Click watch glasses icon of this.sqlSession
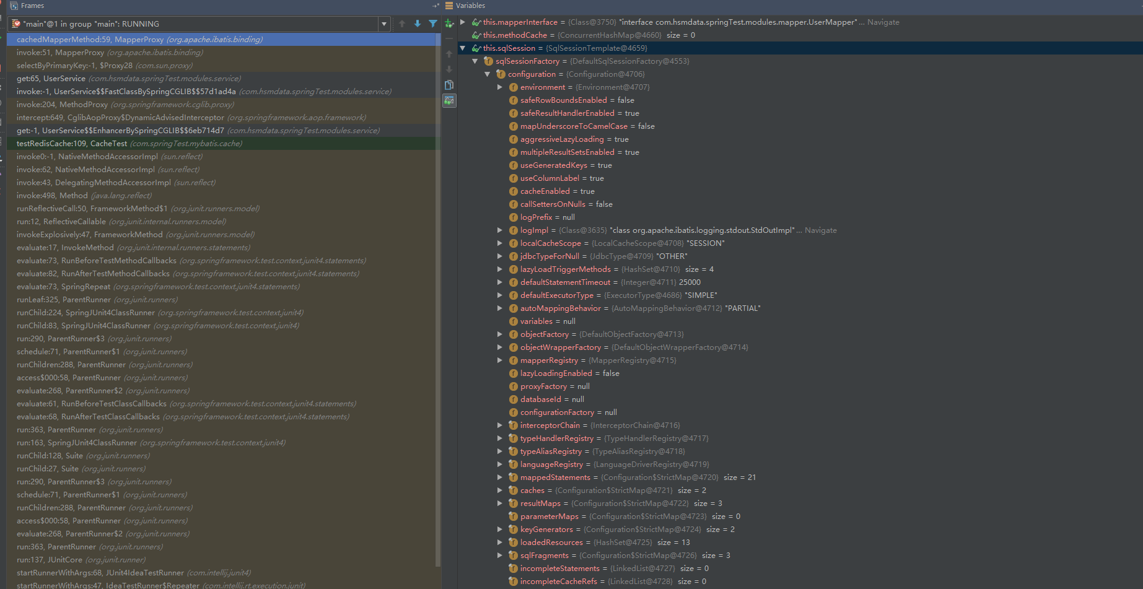This screenshot has height=589, width=1143. [476, 48]
